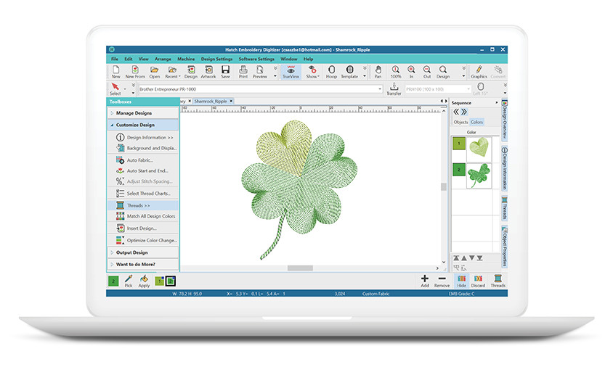Click the Add thread color icon
Screen dimensions: 613x367
(x=424, y=281)
